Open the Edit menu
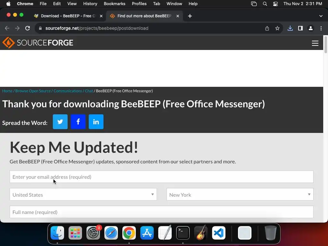The image size is (328, 246). pos(57,4)
